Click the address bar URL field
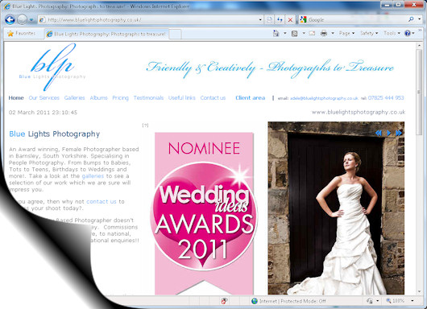This screenshot has width=427, height=309. pyautogui.click(x=148, y=19)
